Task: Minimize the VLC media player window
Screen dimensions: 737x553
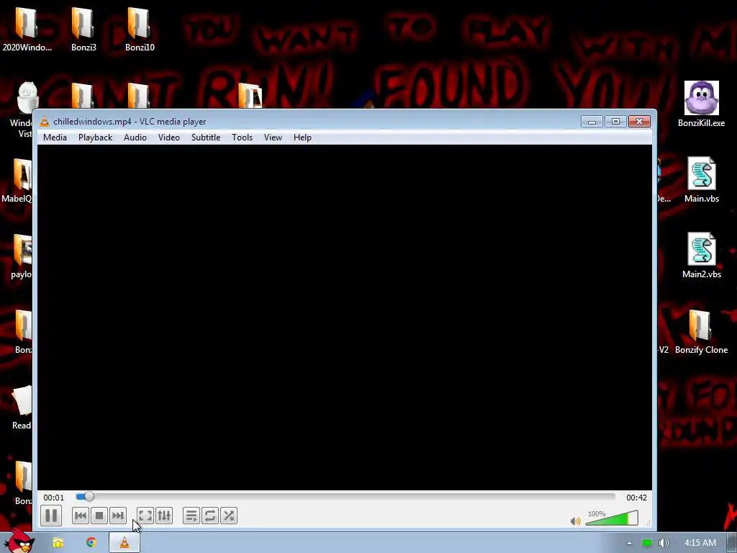Action: (592, 122)
